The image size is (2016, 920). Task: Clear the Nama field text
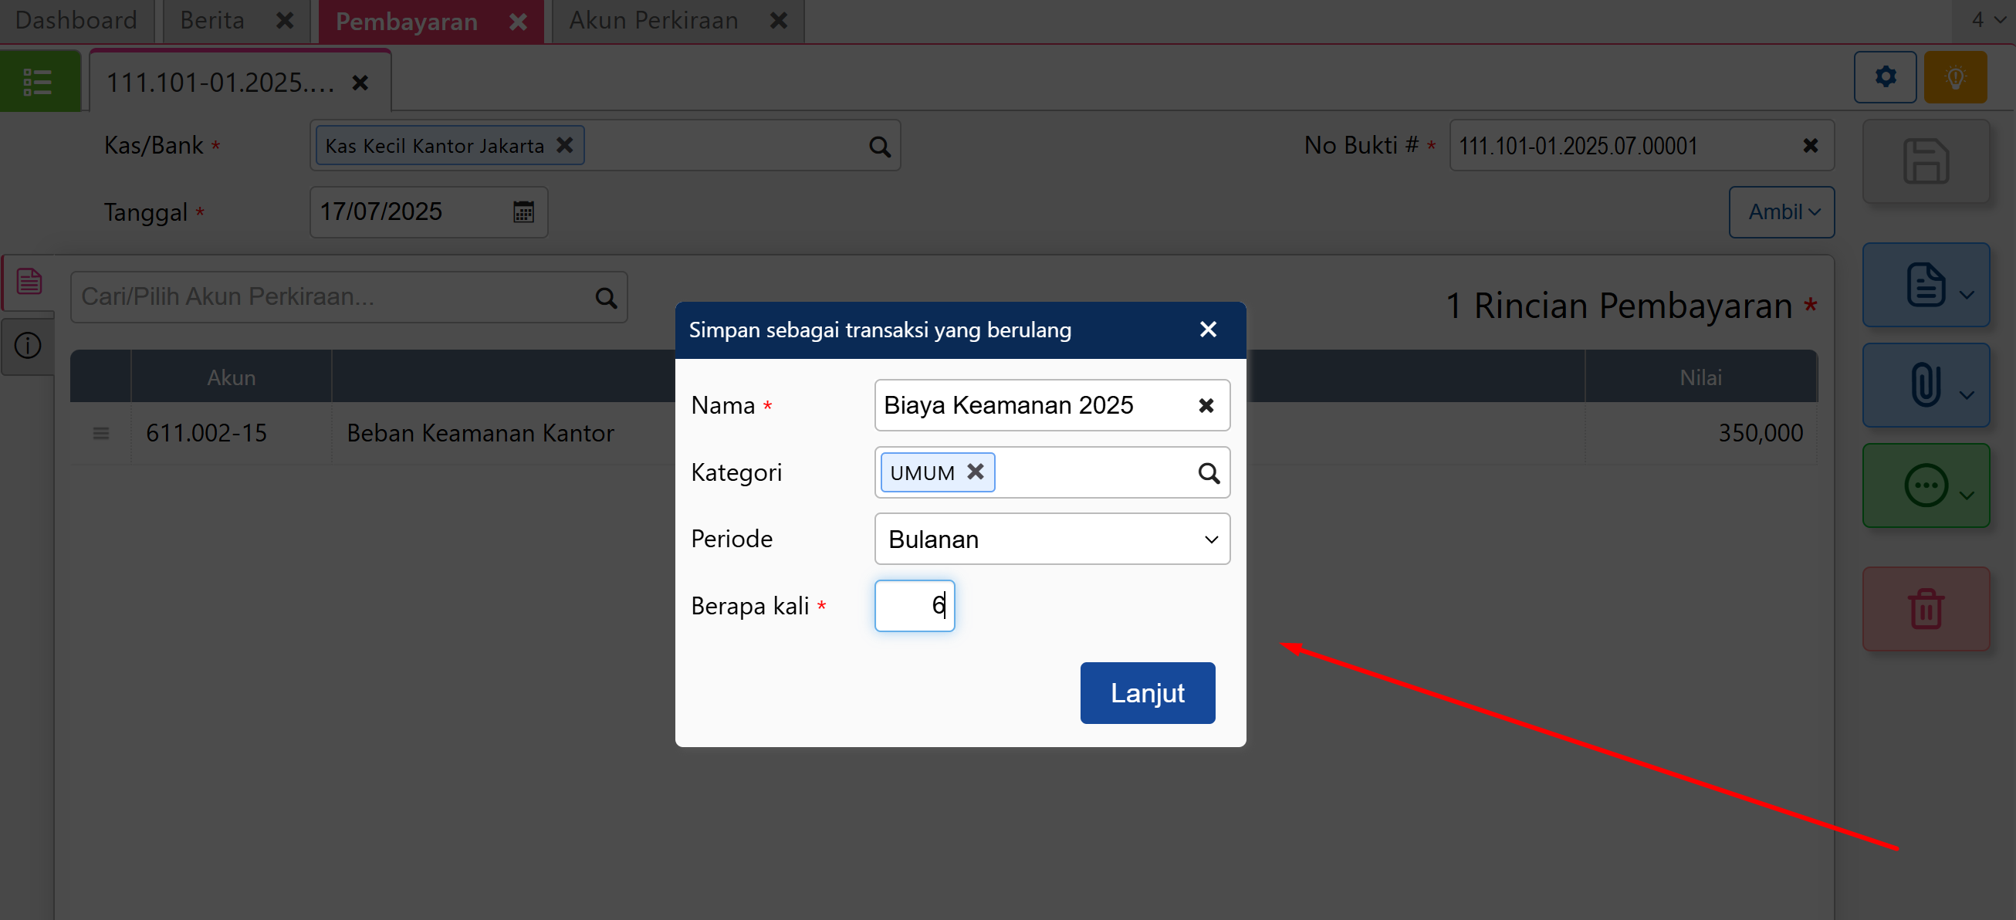click(1206, 405)
